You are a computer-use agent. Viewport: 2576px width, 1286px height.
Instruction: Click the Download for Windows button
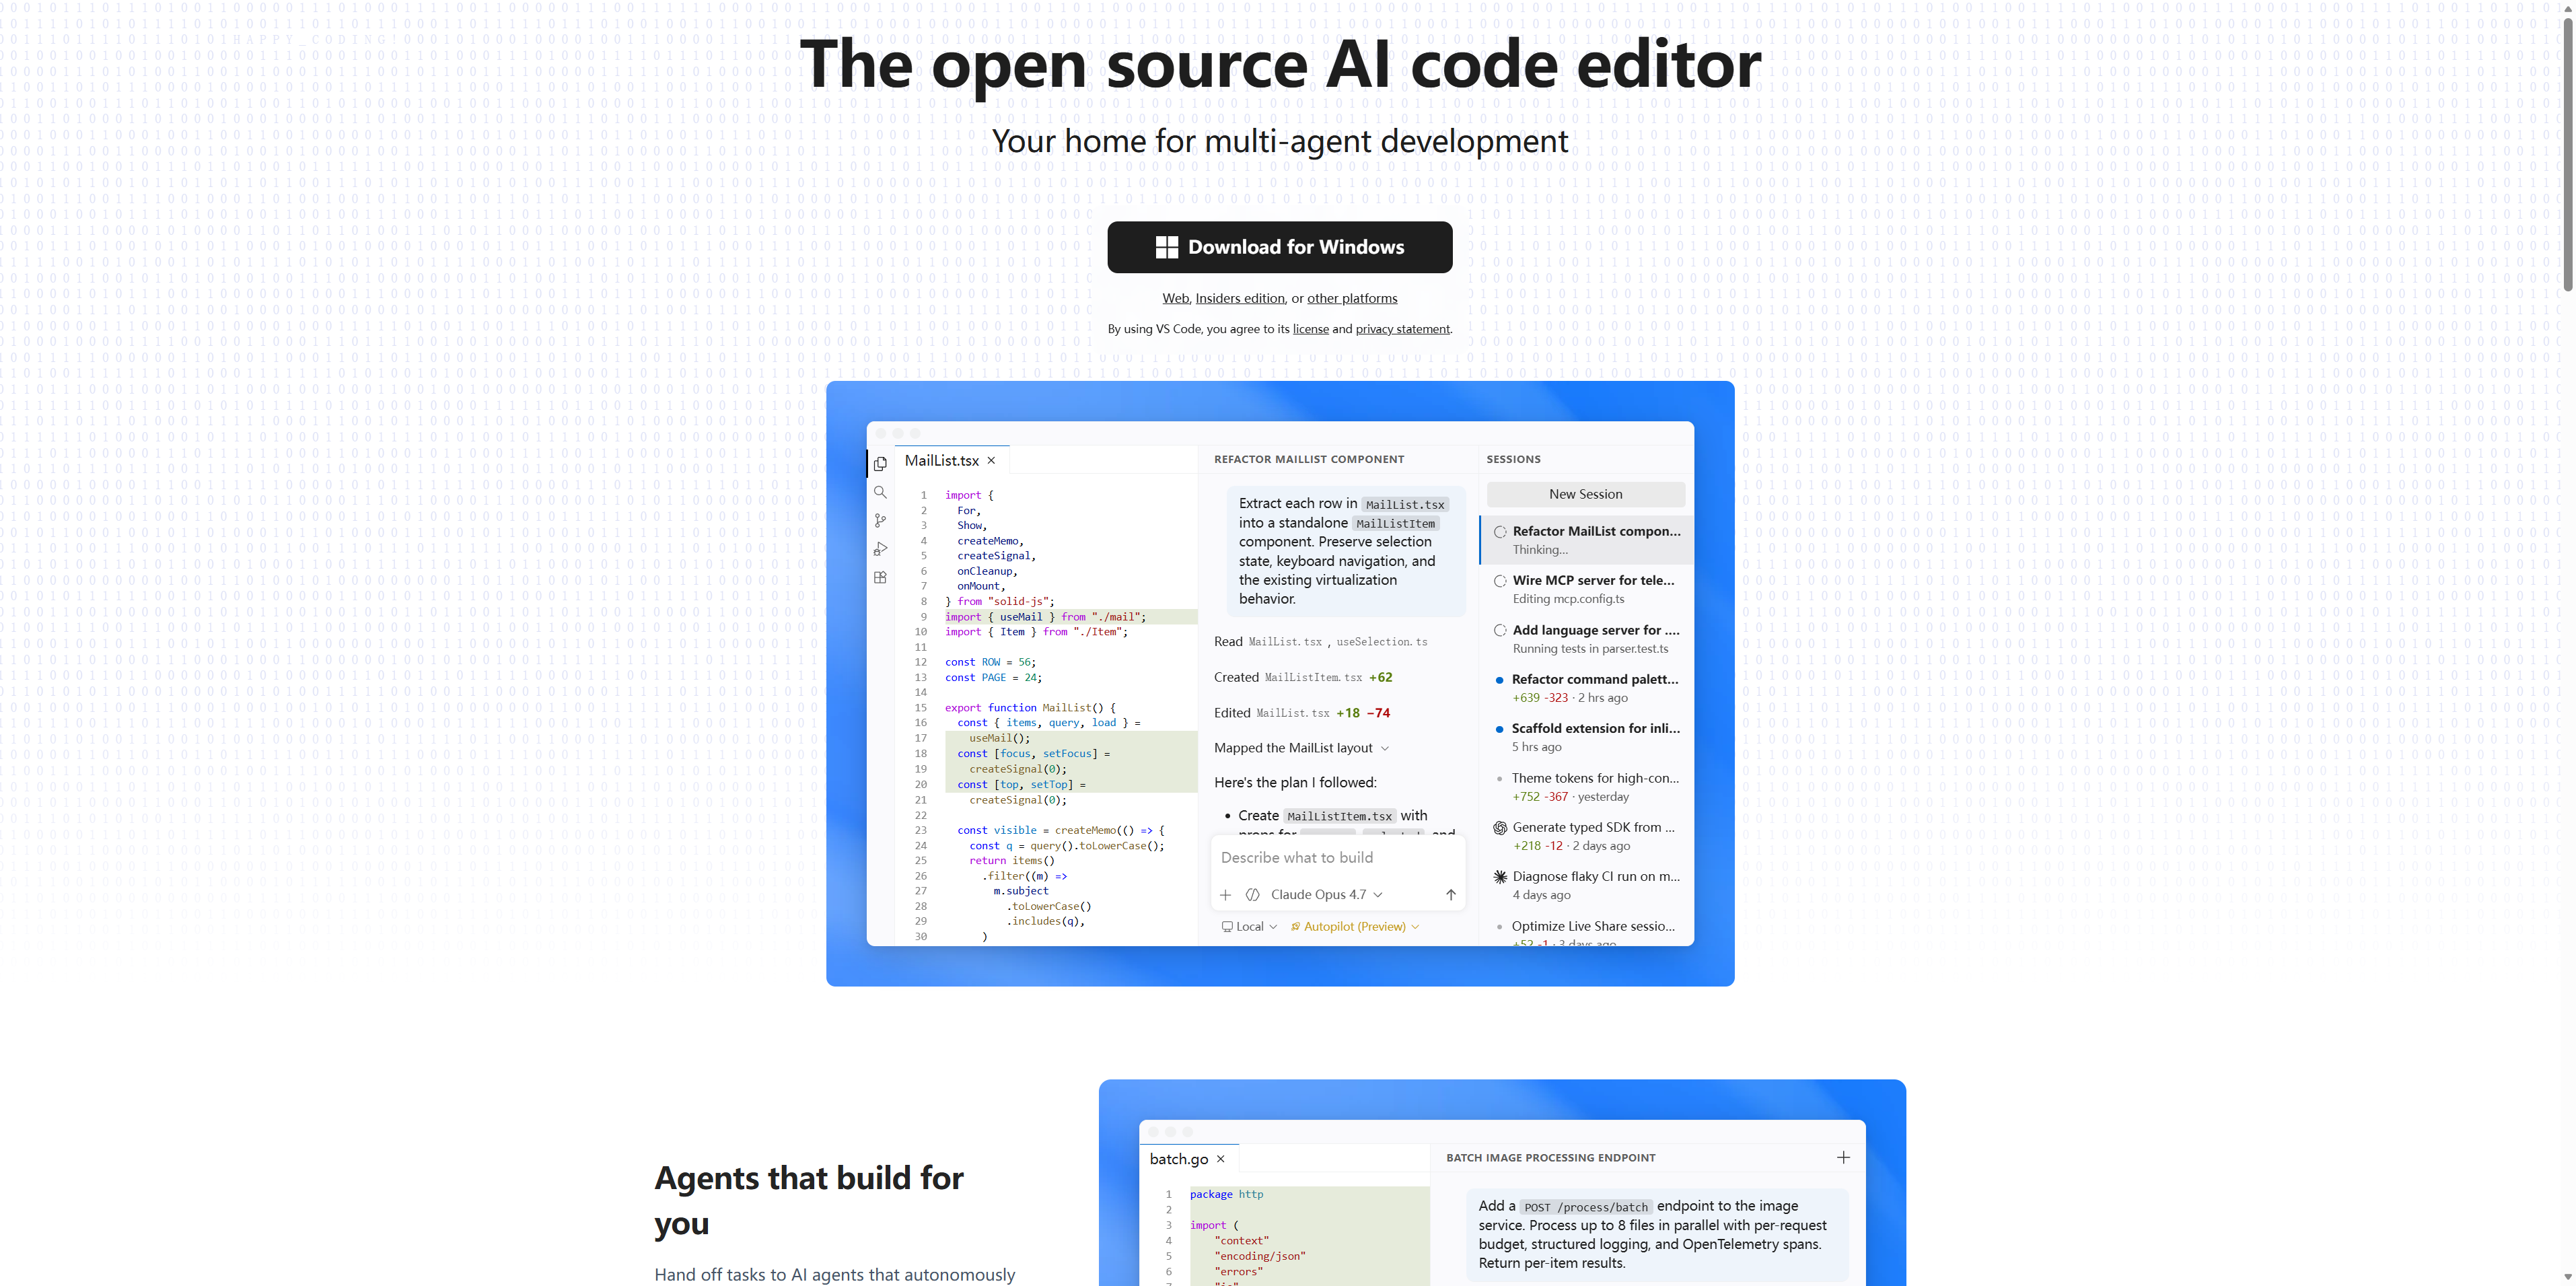click(1279, 247)
